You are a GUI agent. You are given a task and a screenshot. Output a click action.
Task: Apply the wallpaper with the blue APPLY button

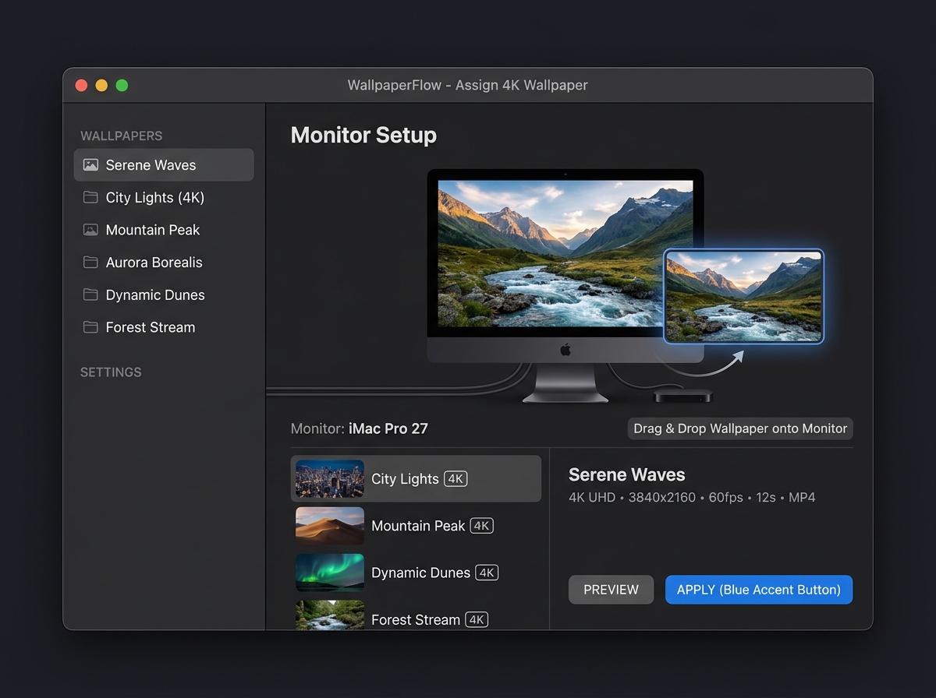pos(759,590)
